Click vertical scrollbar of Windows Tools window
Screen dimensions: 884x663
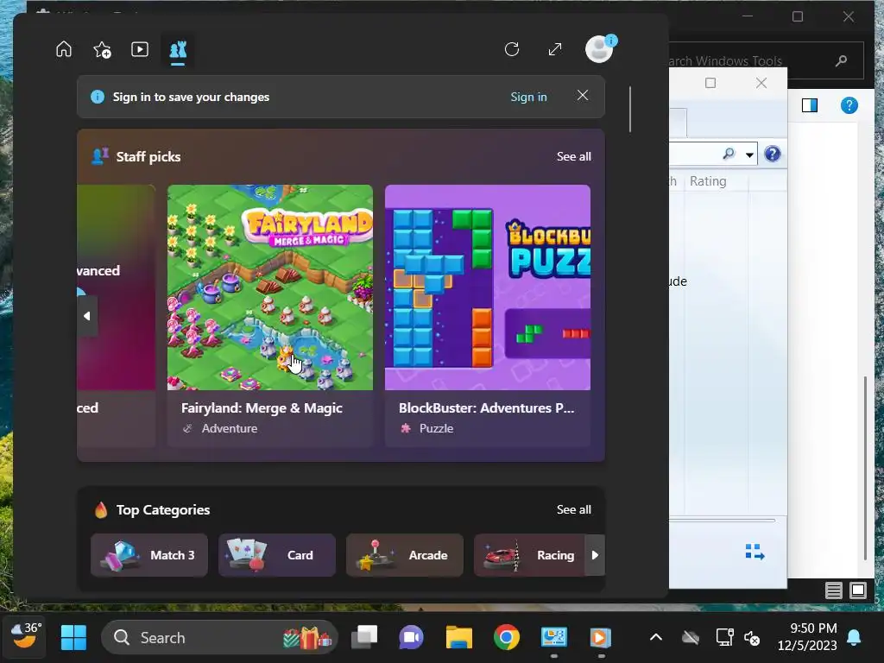(865, 468)
